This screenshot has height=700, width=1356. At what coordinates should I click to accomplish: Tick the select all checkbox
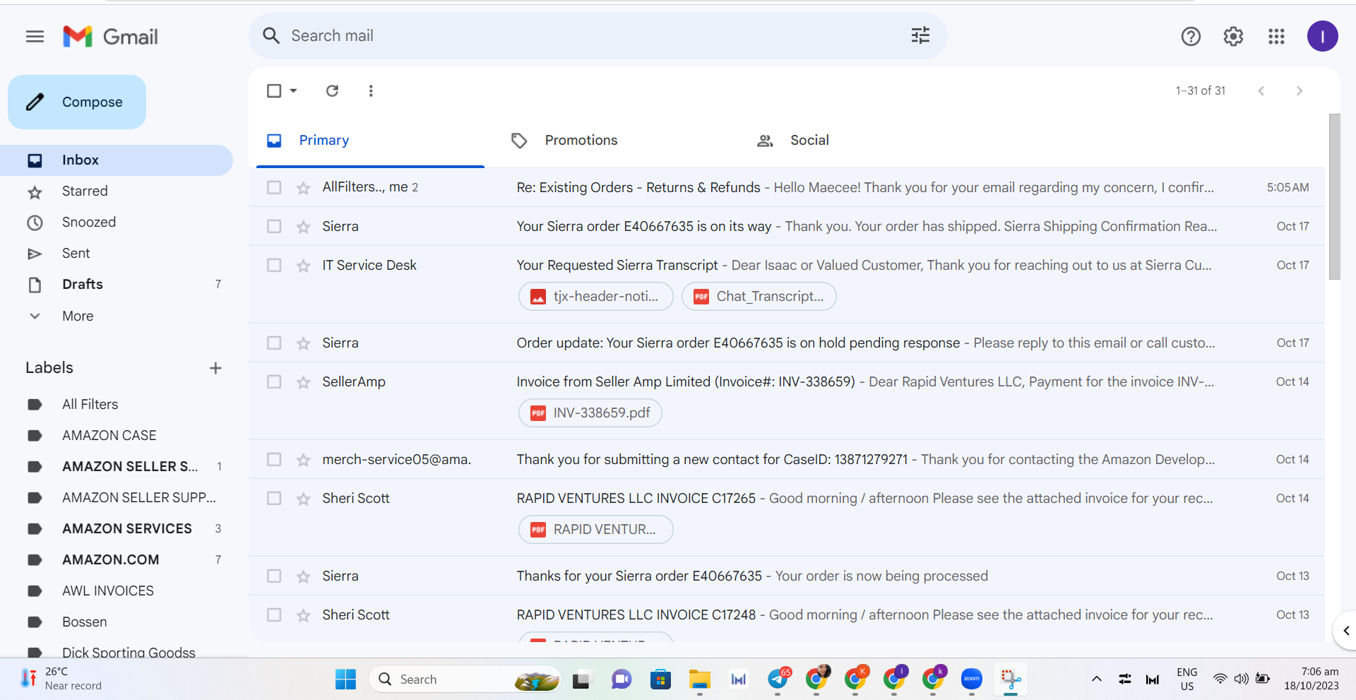[x=274, y=90]
